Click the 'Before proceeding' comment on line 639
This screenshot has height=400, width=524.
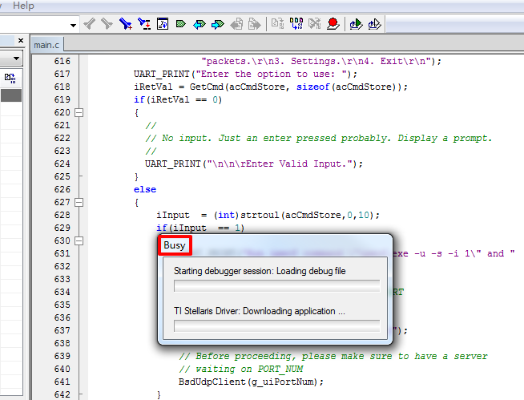coord(333,356)
